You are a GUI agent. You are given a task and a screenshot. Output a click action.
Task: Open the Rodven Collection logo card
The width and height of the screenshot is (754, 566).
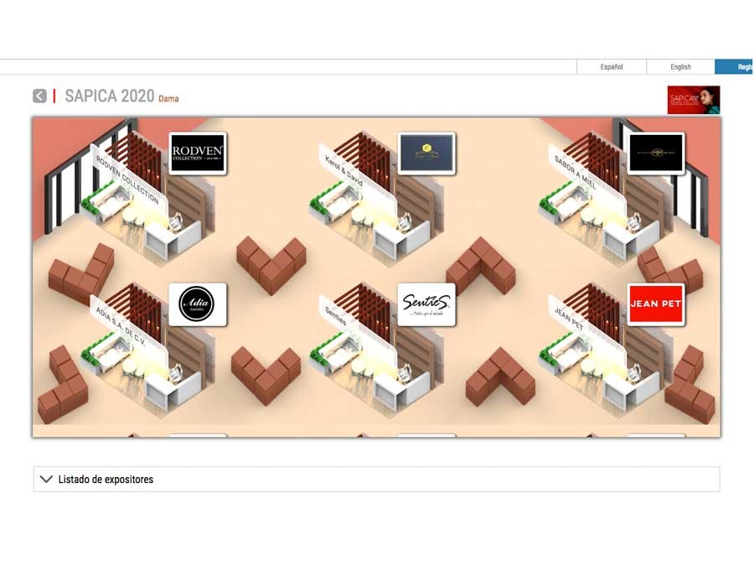click(x=198, y=153)
